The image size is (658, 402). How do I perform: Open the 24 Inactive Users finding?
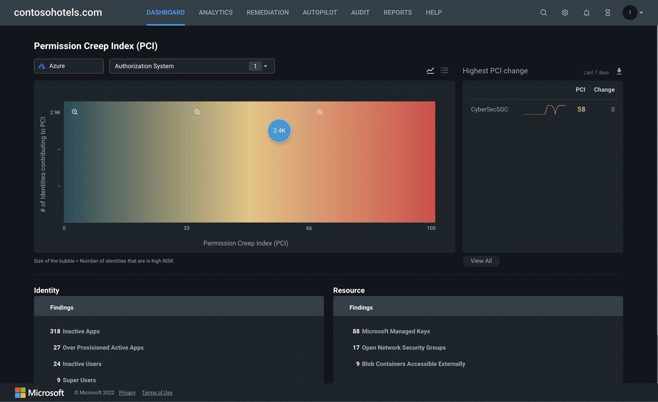(x=77, y=364)
